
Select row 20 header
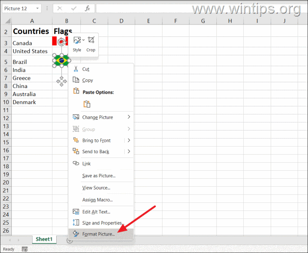6,183
